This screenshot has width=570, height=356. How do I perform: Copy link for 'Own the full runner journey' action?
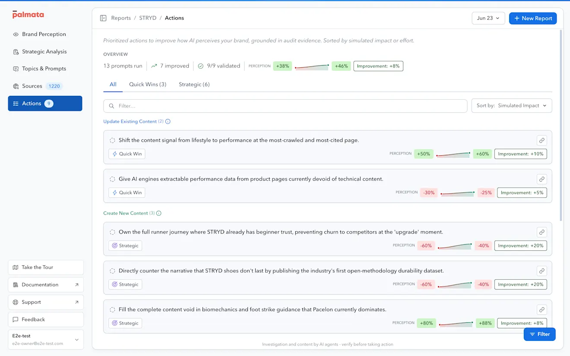[541, 232]
